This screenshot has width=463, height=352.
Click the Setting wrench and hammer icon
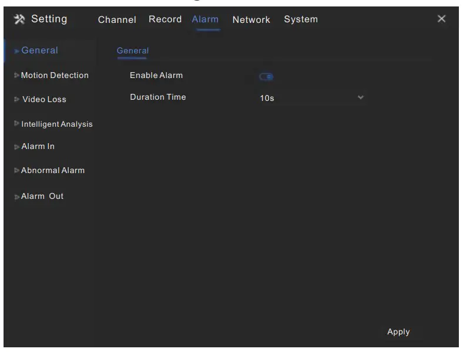click(19, 19)
